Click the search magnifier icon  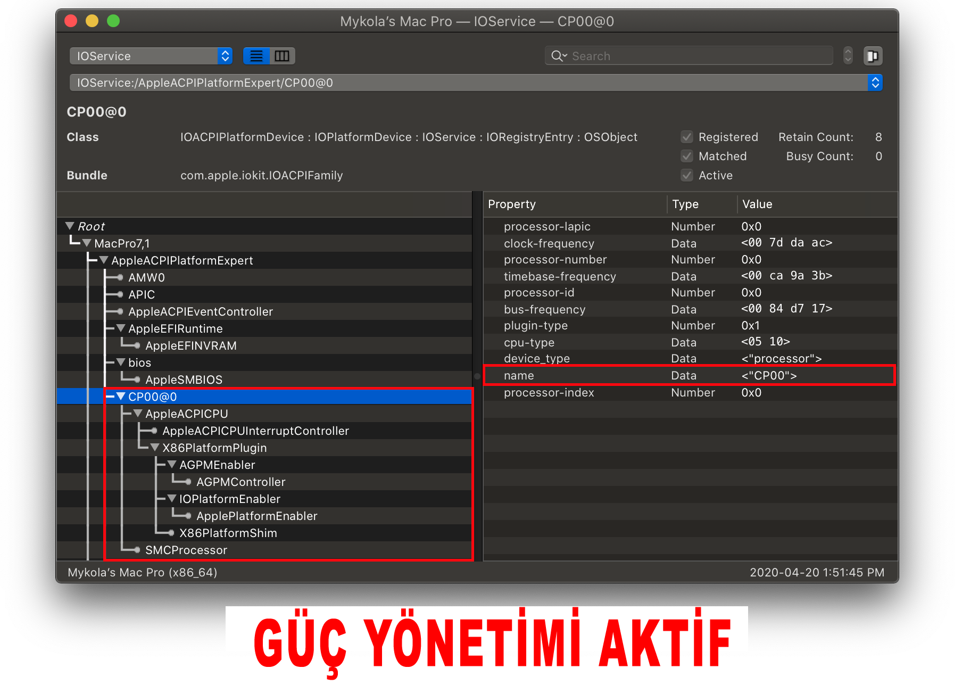pyautogui.click(x=558, y=56)
